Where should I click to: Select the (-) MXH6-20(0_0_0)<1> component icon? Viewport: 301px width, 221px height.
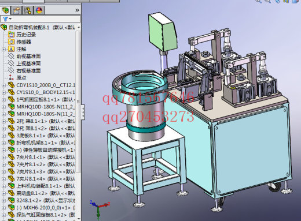click(x=11, y=208)
